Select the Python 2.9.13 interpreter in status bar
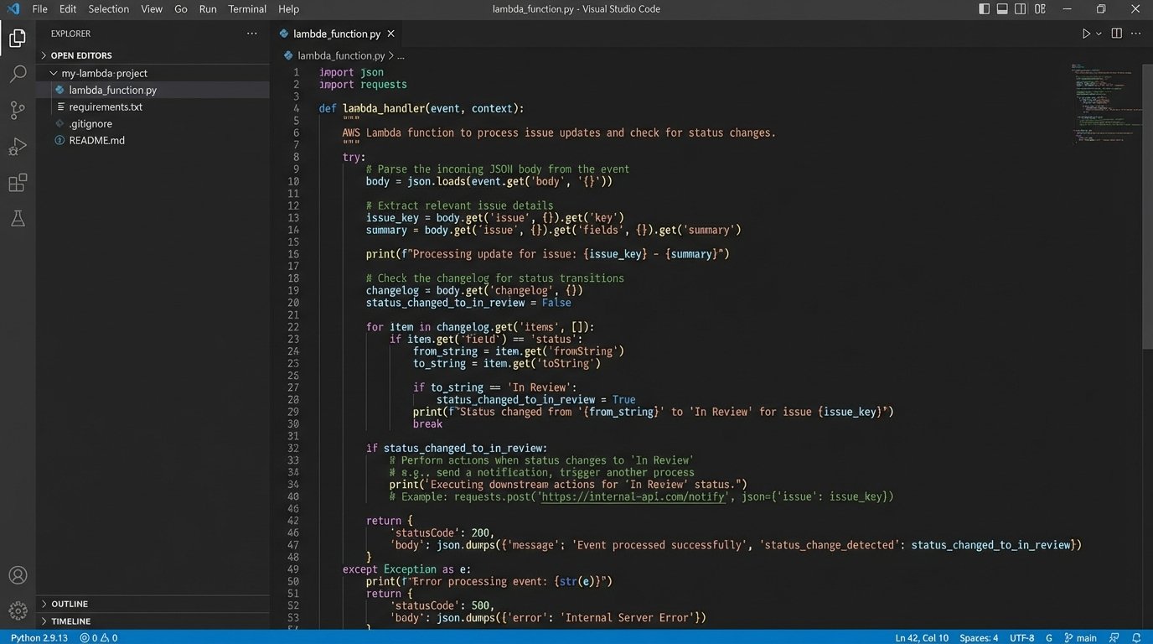 pos(39,637)
